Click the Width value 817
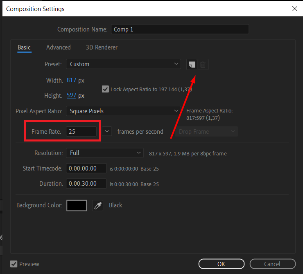The image size is (303, 274). (72, 80)
